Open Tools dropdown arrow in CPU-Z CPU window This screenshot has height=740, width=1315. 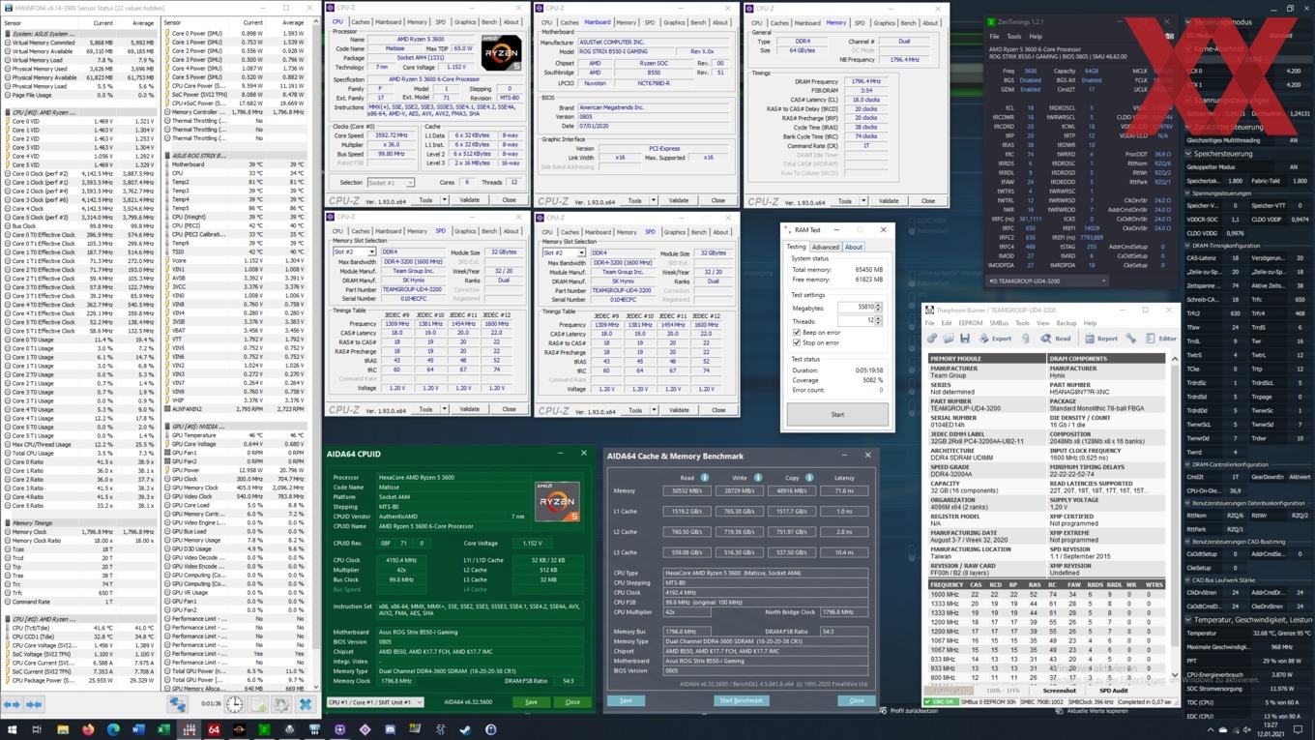[x=444, y=200]
